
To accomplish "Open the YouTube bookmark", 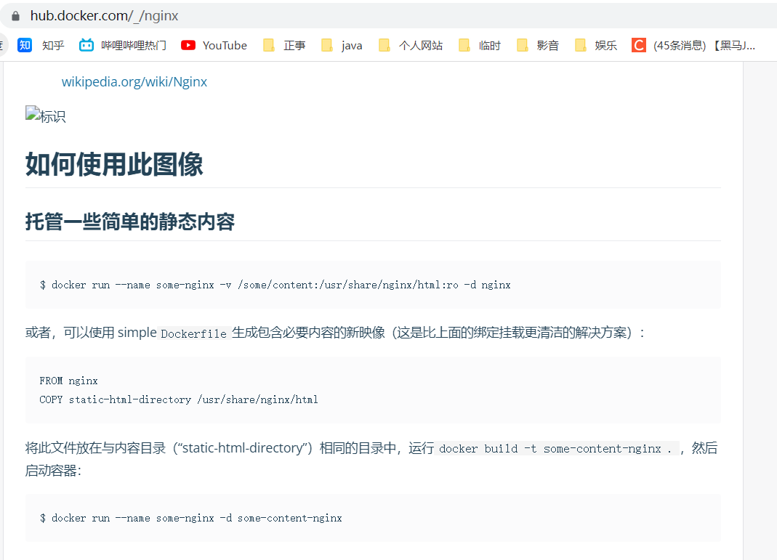I will coord(214,46).
